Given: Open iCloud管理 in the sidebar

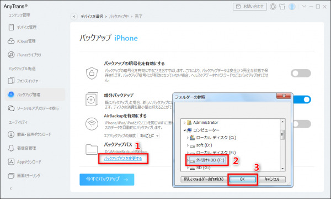Looking at the screenshot, I should point(22,41).
